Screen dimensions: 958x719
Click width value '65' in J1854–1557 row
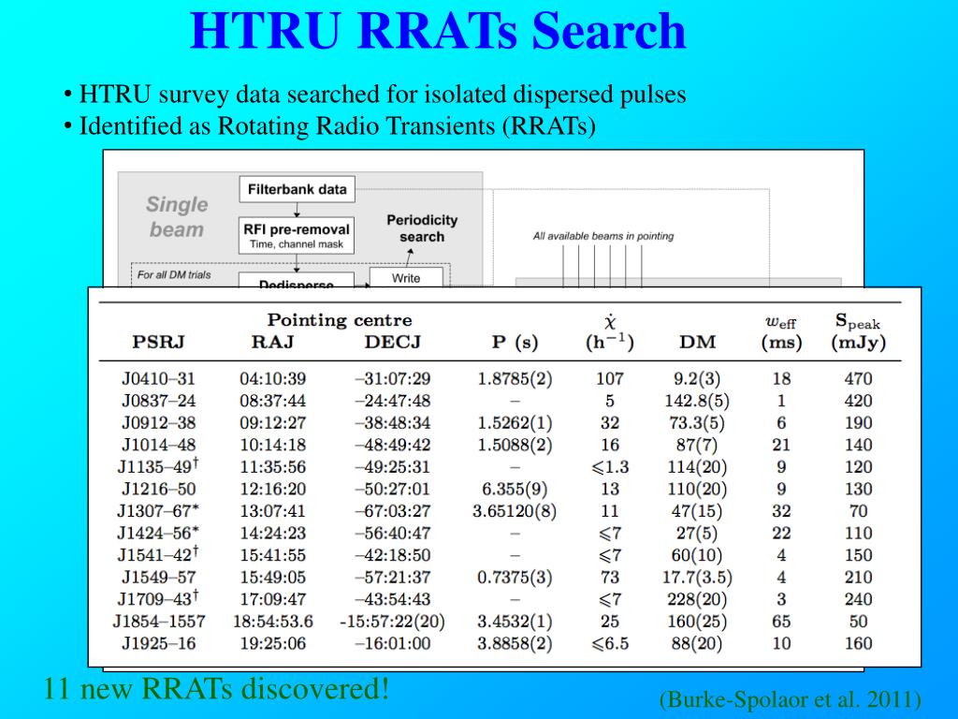coord(781,622)
